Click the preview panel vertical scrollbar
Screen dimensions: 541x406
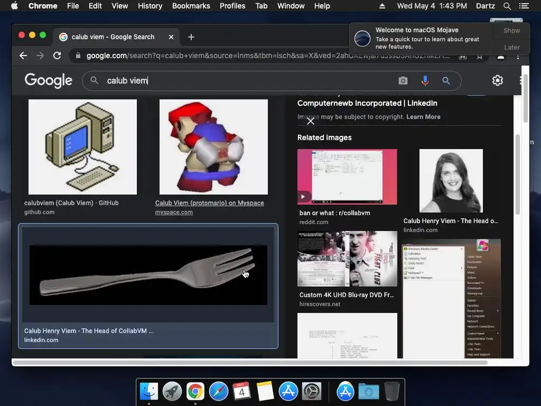(x=518, y=174)
